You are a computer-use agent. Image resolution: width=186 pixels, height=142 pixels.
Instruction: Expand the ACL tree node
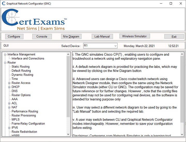click(9, 103)
